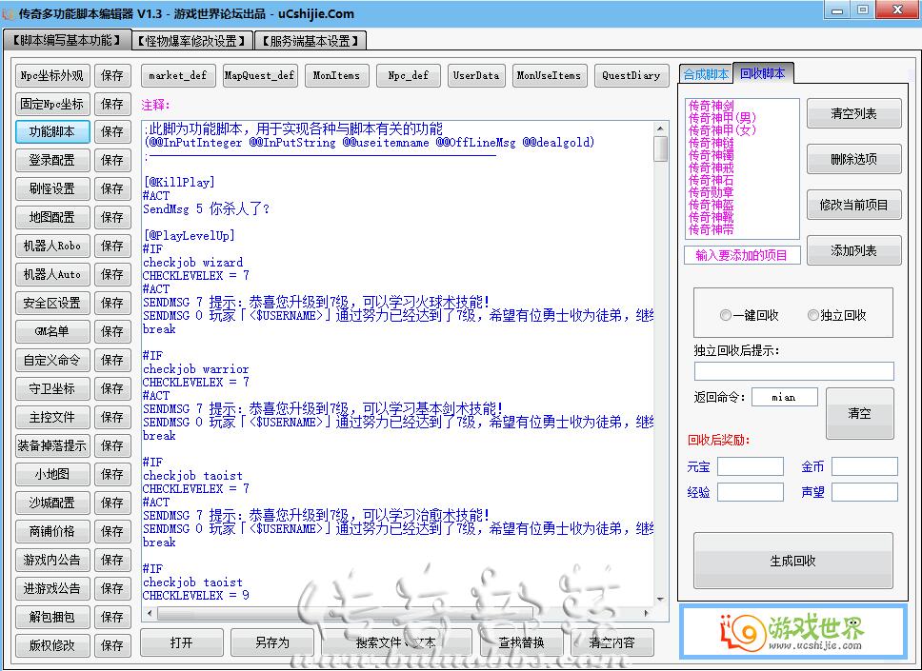Switch to the 【怪物爆率修改设置】 tab
The height and width of the screenshot is (671, 922).
click(x=192, y=41)
